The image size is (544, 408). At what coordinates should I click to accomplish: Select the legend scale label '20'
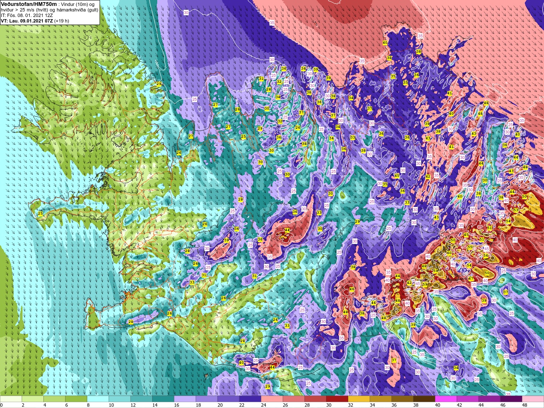click(x=220, y=405)
